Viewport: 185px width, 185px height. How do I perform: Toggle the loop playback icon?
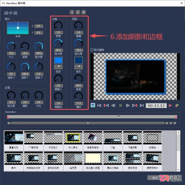(x=93, y=105)
